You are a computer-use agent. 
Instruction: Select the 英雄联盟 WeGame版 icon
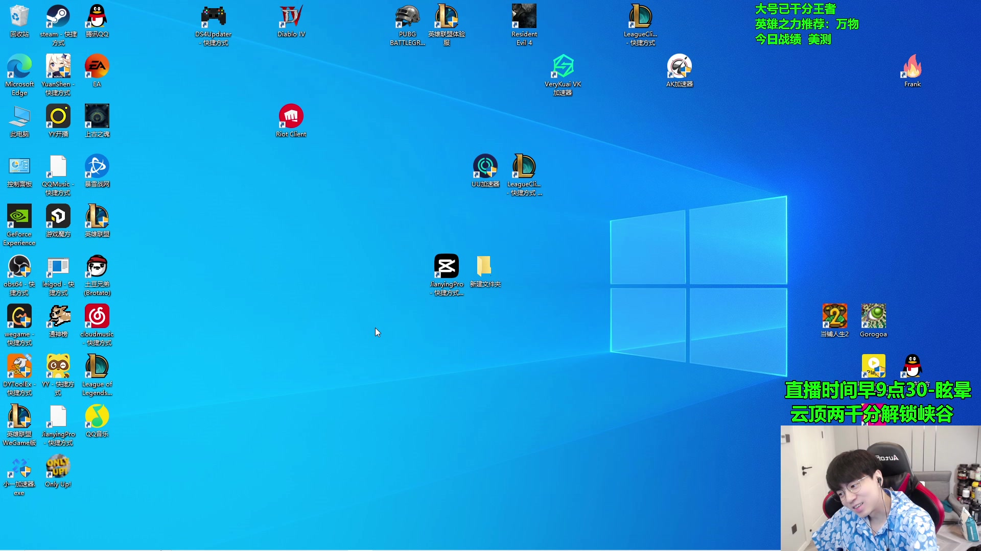click(19, 425)
